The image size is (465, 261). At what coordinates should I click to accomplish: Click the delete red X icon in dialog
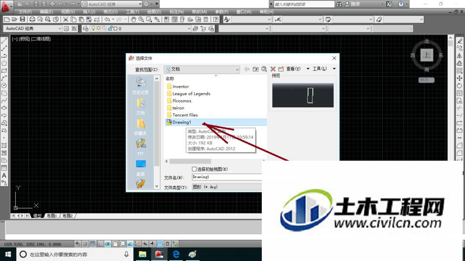(273, 69)
